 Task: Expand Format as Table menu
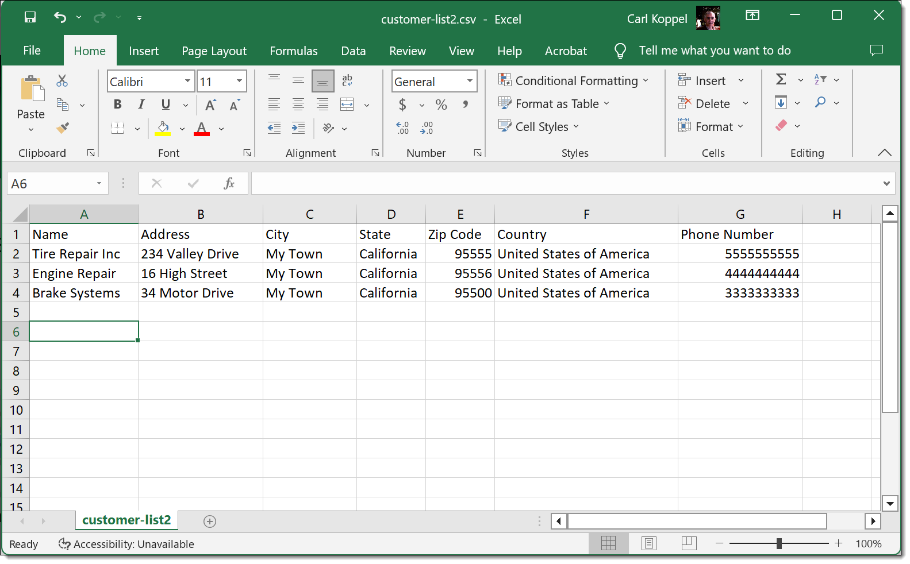click(x=554, y=103)
